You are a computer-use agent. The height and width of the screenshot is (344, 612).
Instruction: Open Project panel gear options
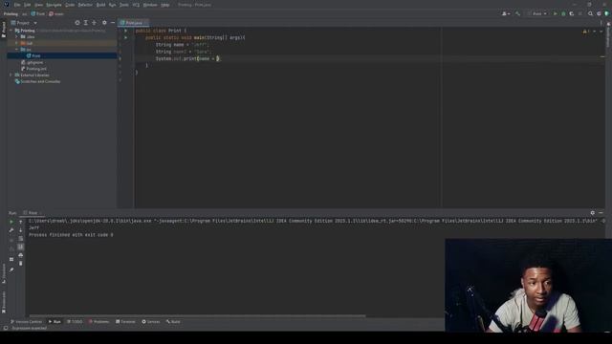(x=104, y=23)
